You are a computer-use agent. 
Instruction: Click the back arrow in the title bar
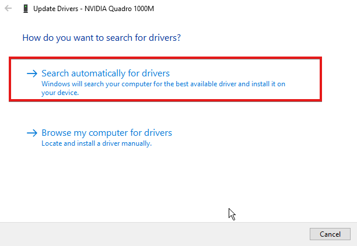8,8
